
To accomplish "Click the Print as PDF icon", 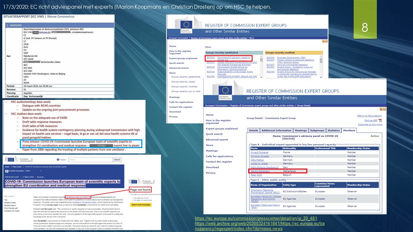I will (x=380, y=120).
